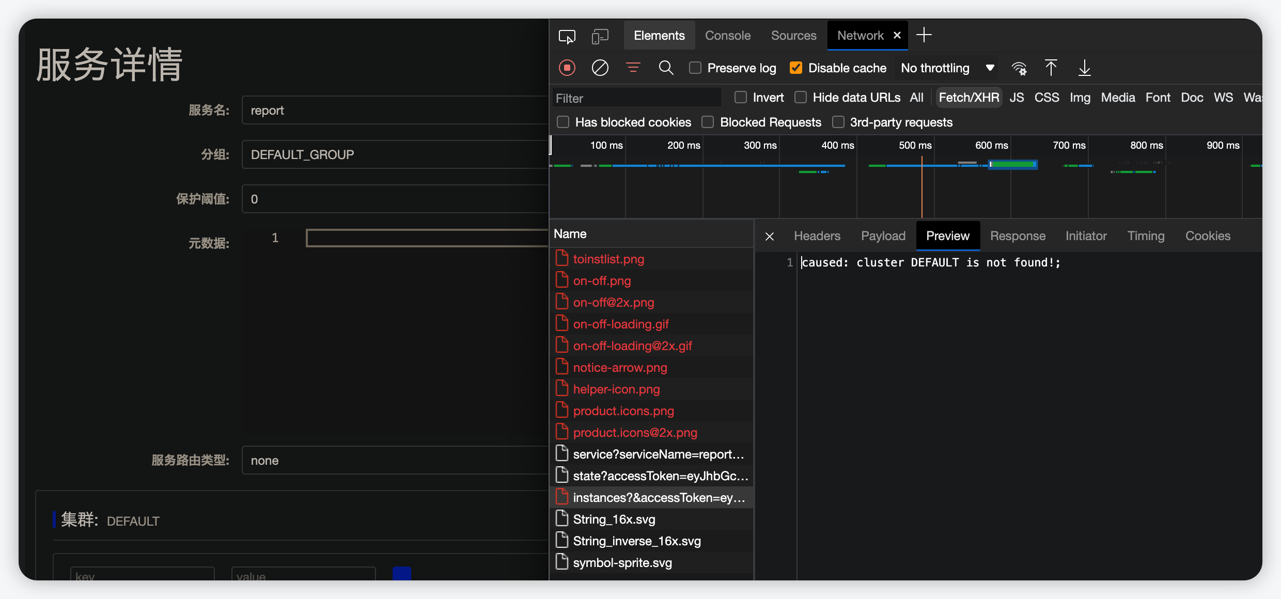Screen dimensions: 1281x599
Task: Click the network Filter text field
Action: pyautogui.click(x=636, y=98)
